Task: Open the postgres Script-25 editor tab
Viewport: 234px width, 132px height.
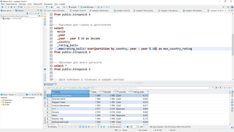Action: pyautogui.click(x=78, y=11)
